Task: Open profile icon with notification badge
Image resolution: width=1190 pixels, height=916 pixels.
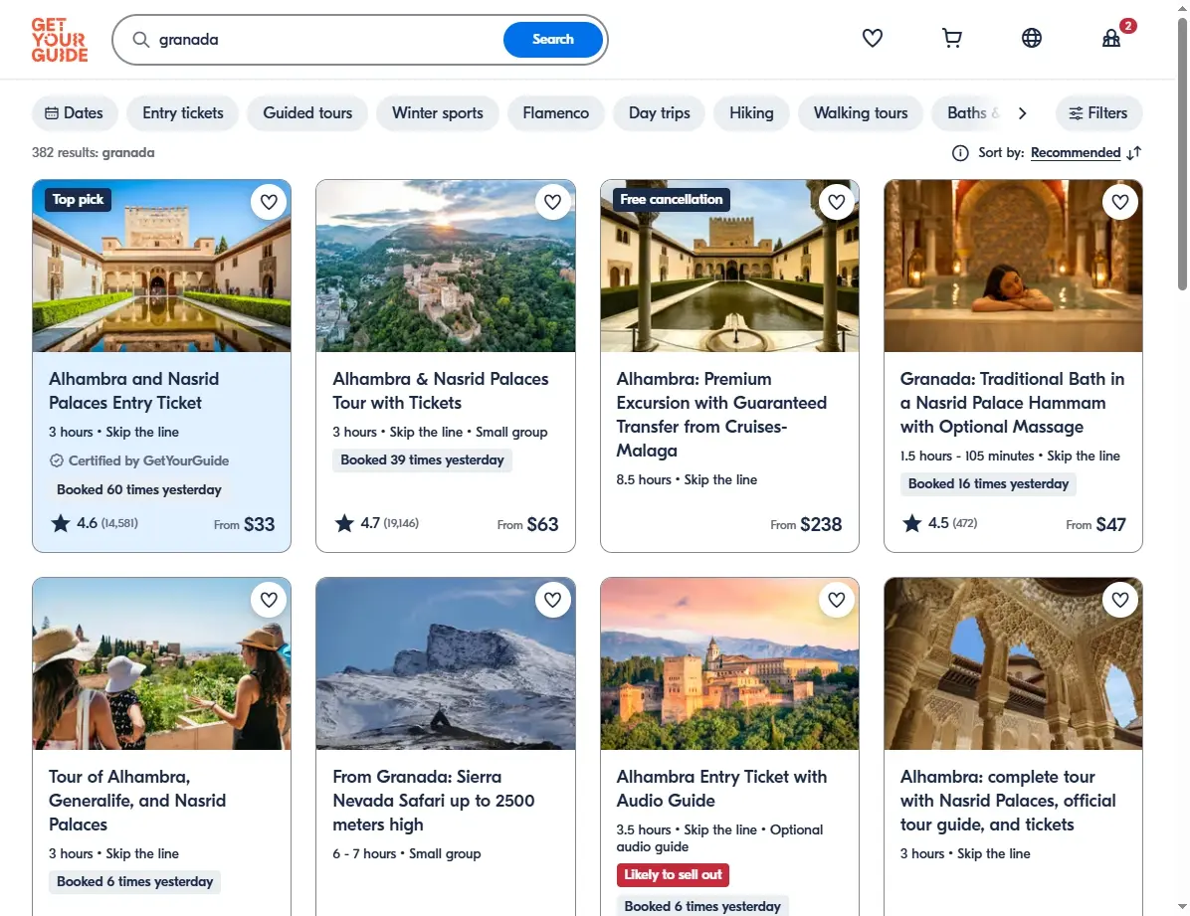Action: point(1112,37)
